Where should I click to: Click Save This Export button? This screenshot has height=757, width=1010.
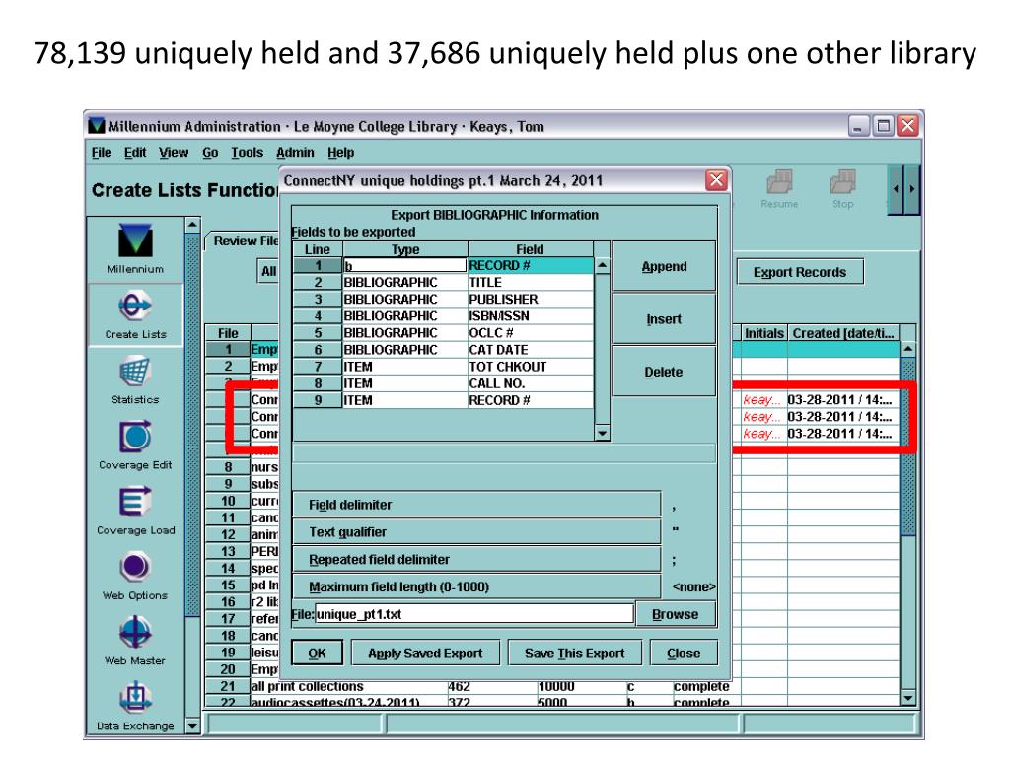[x=575, y=654]
